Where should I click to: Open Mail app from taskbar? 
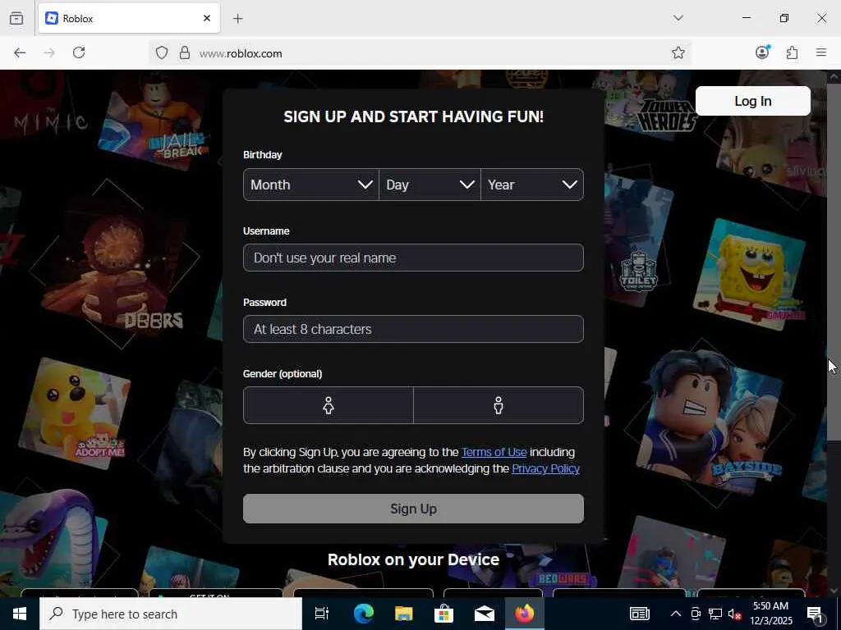pos(485,614)
